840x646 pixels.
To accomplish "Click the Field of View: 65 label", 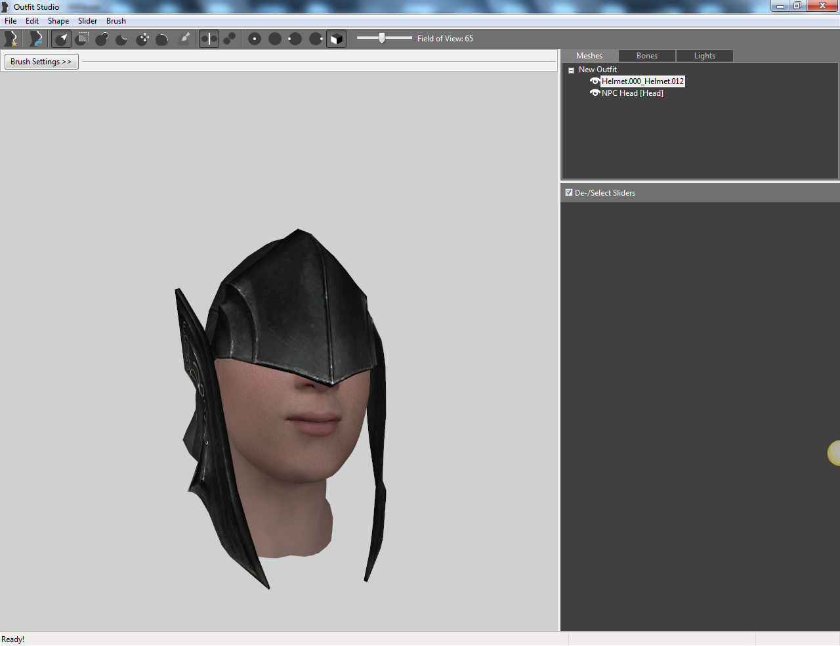I will click(x=445, y=39).
